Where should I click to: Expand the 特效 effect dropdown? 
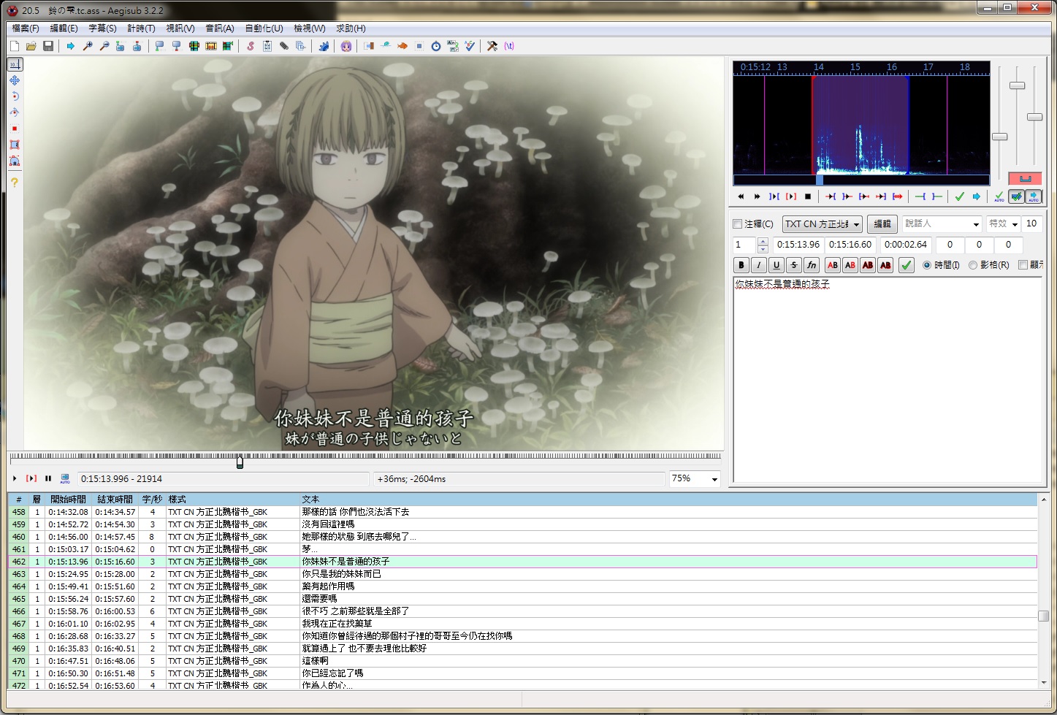click(x=1015, y=224)
